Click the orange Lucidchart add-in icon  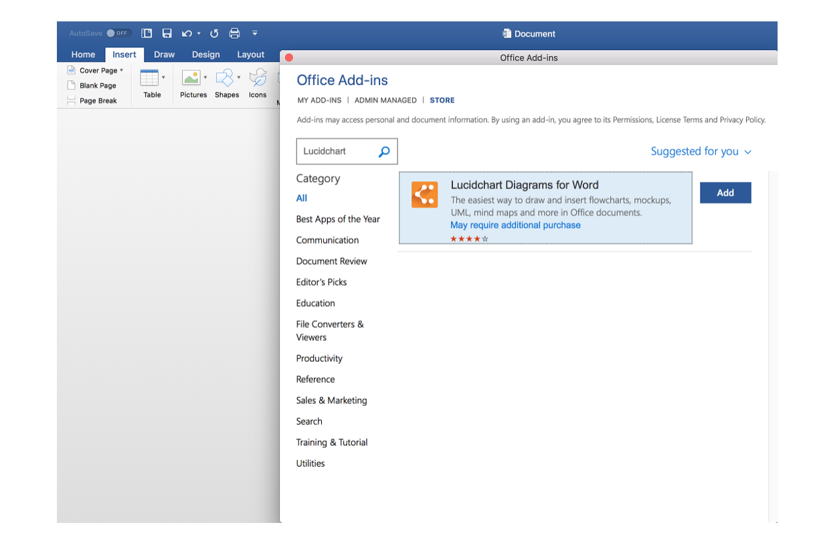point(425,195)
